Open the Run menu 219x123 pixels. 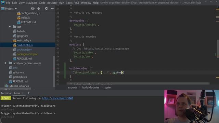tap(62, 3)
